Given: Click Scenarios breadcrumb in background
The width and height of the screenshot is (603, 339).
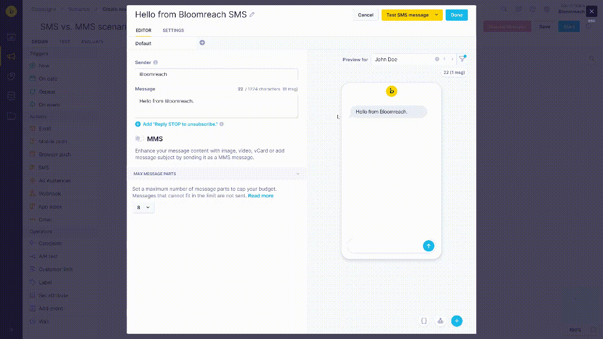Looking at the screenshot, I should pyautogui.click(x=78, y=9).
